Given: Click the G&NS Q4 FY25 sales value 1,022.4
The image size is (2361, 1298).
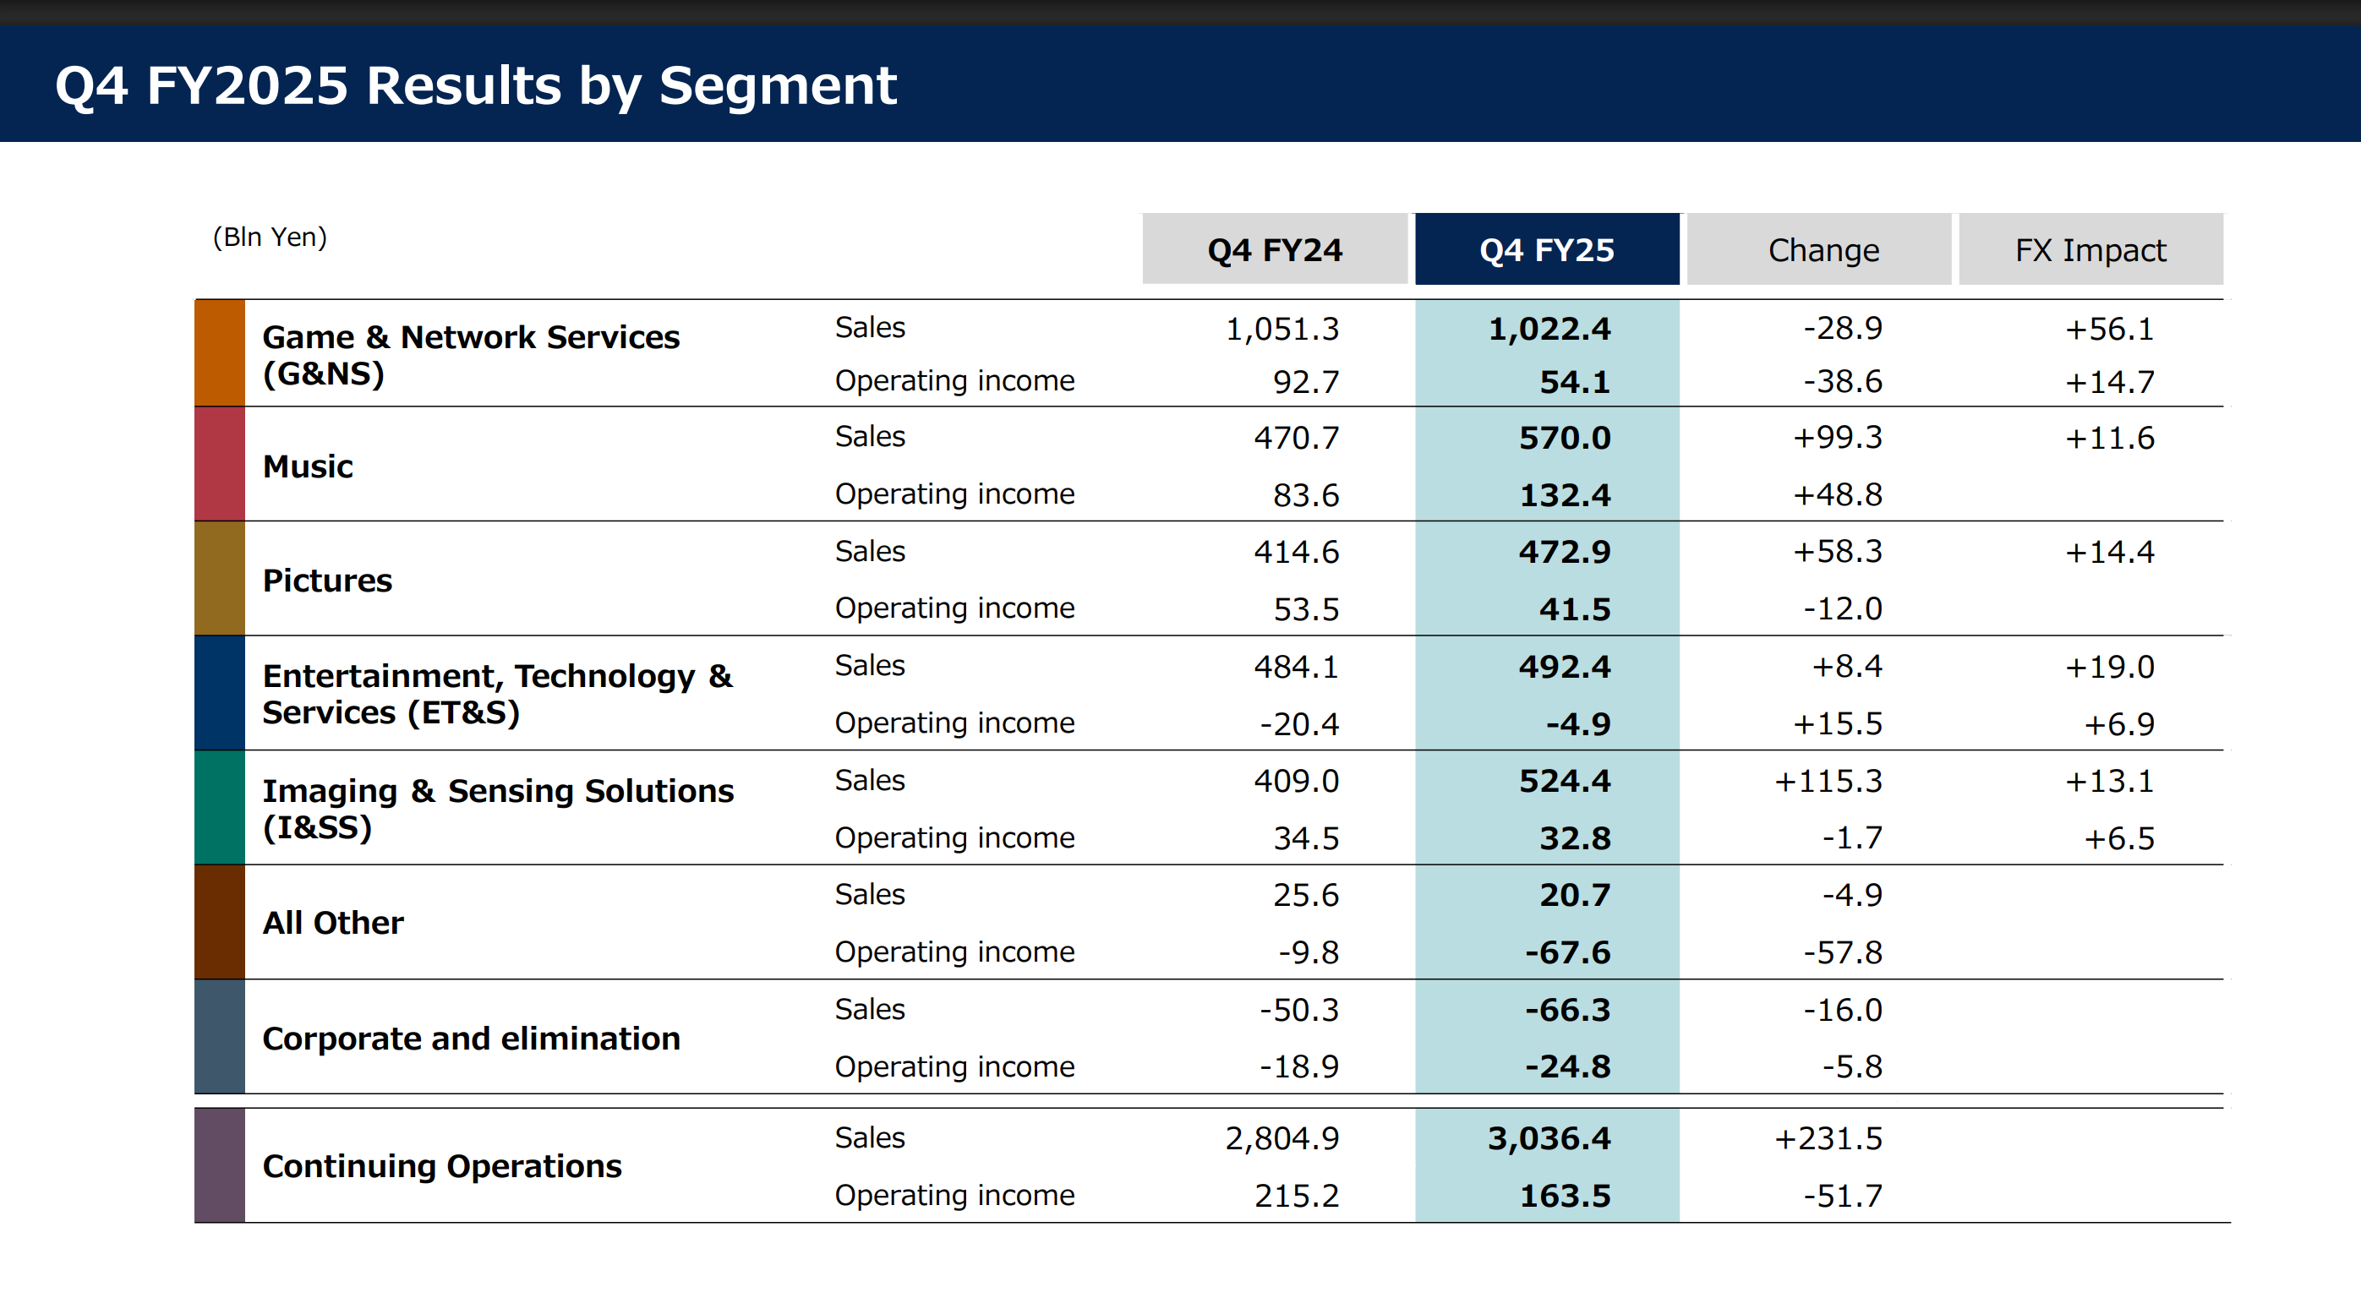Looking at the screenshot, I should pos(1549,329).
